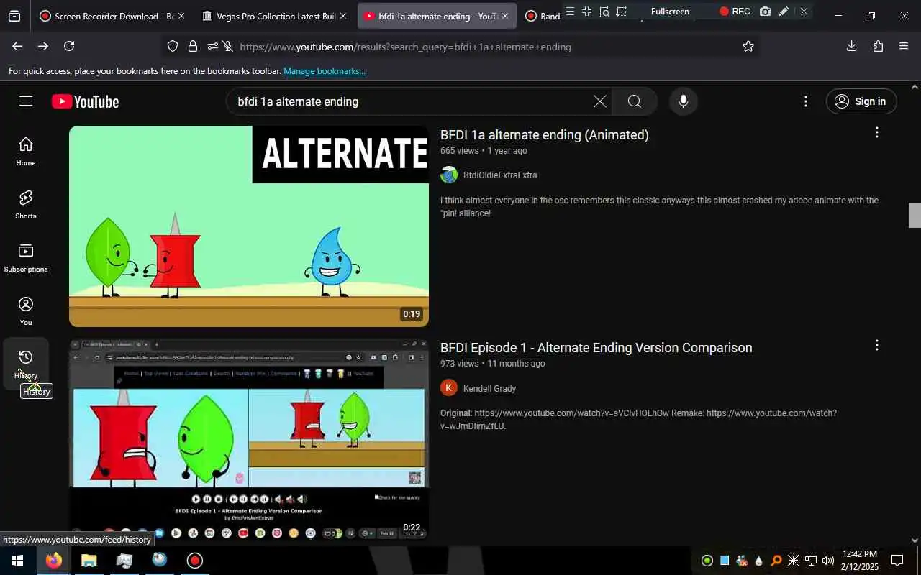This screenshot has width=921, height=575.
Task: Open Kendell Grady channel avatar
Action: 449,388
